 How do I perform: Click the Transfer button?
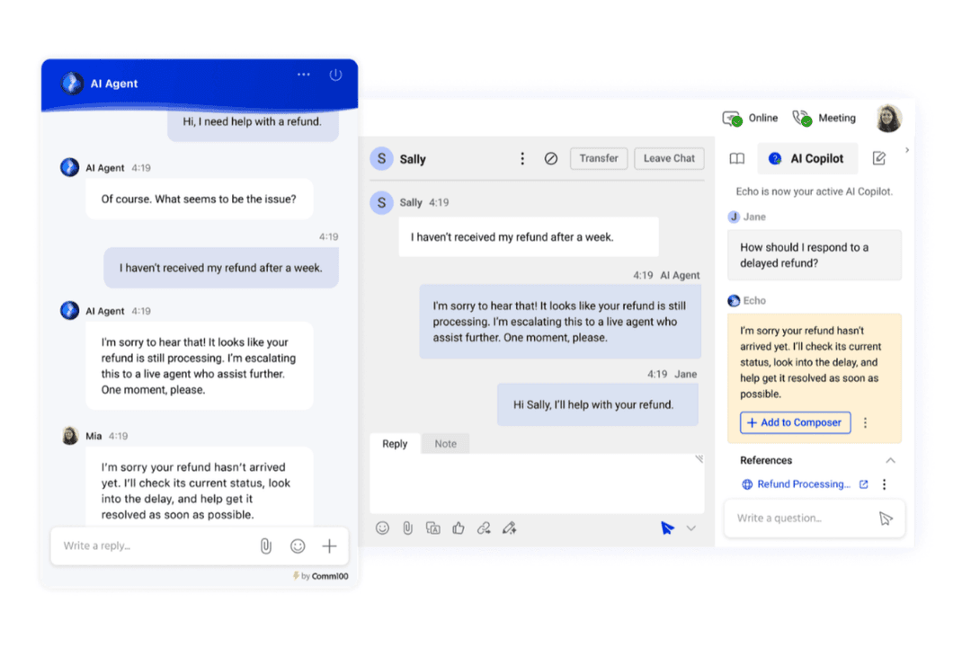598,158
